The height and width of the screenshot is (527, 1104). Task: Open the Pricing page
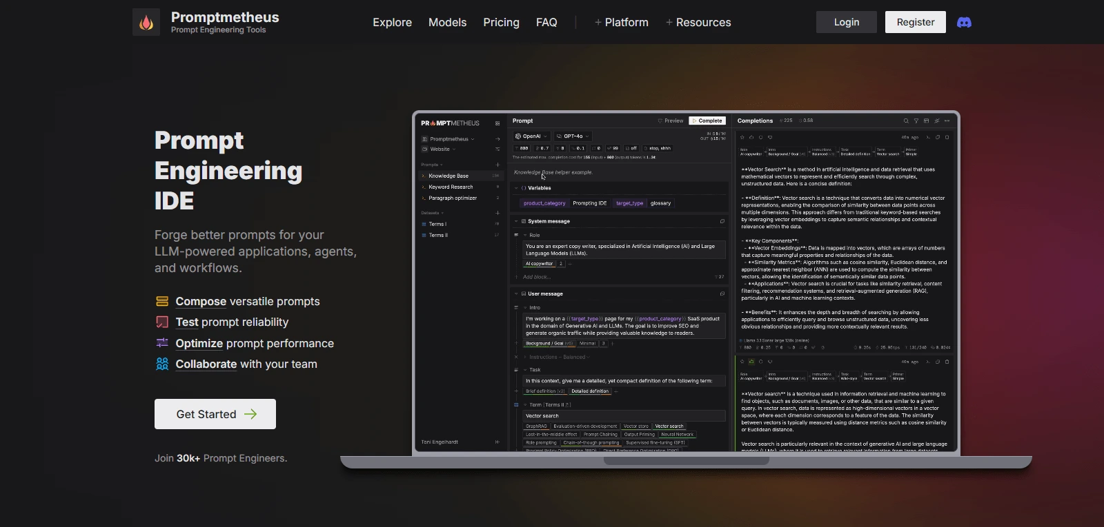pyautogui.click(x=501, y=22)
